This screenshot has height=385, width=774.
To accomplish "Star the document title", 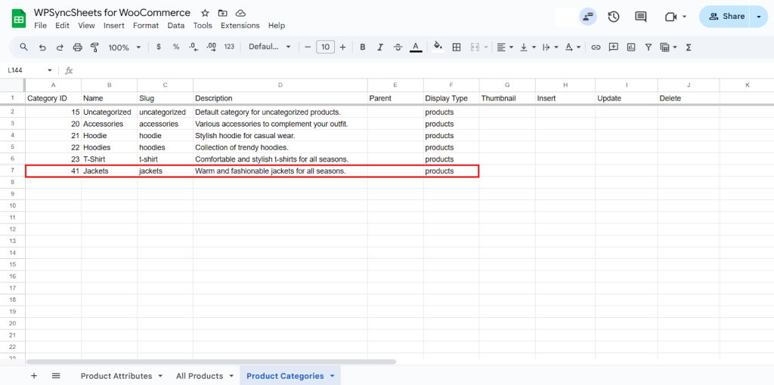I will click(206, 14).
